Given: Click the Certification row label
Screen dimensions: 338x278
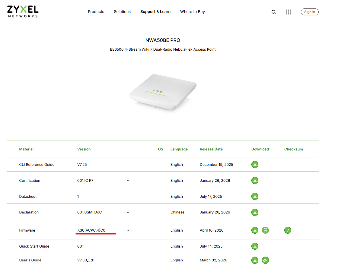Looking at the screenshot, I should tap(30, 180).
